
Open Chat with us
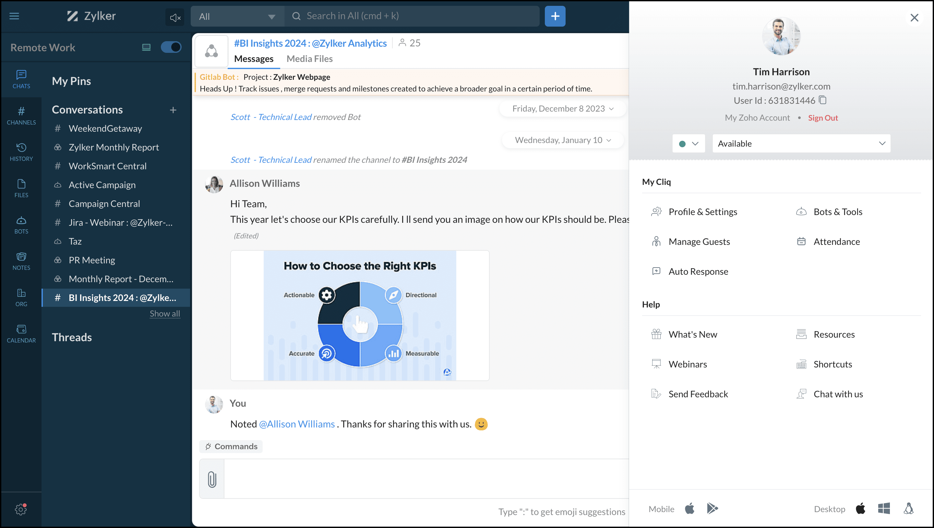coord(829,394)
